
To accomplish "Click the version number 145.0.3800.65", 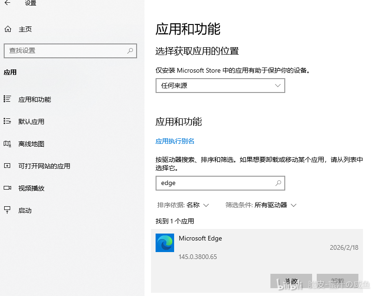I will 198,257.
